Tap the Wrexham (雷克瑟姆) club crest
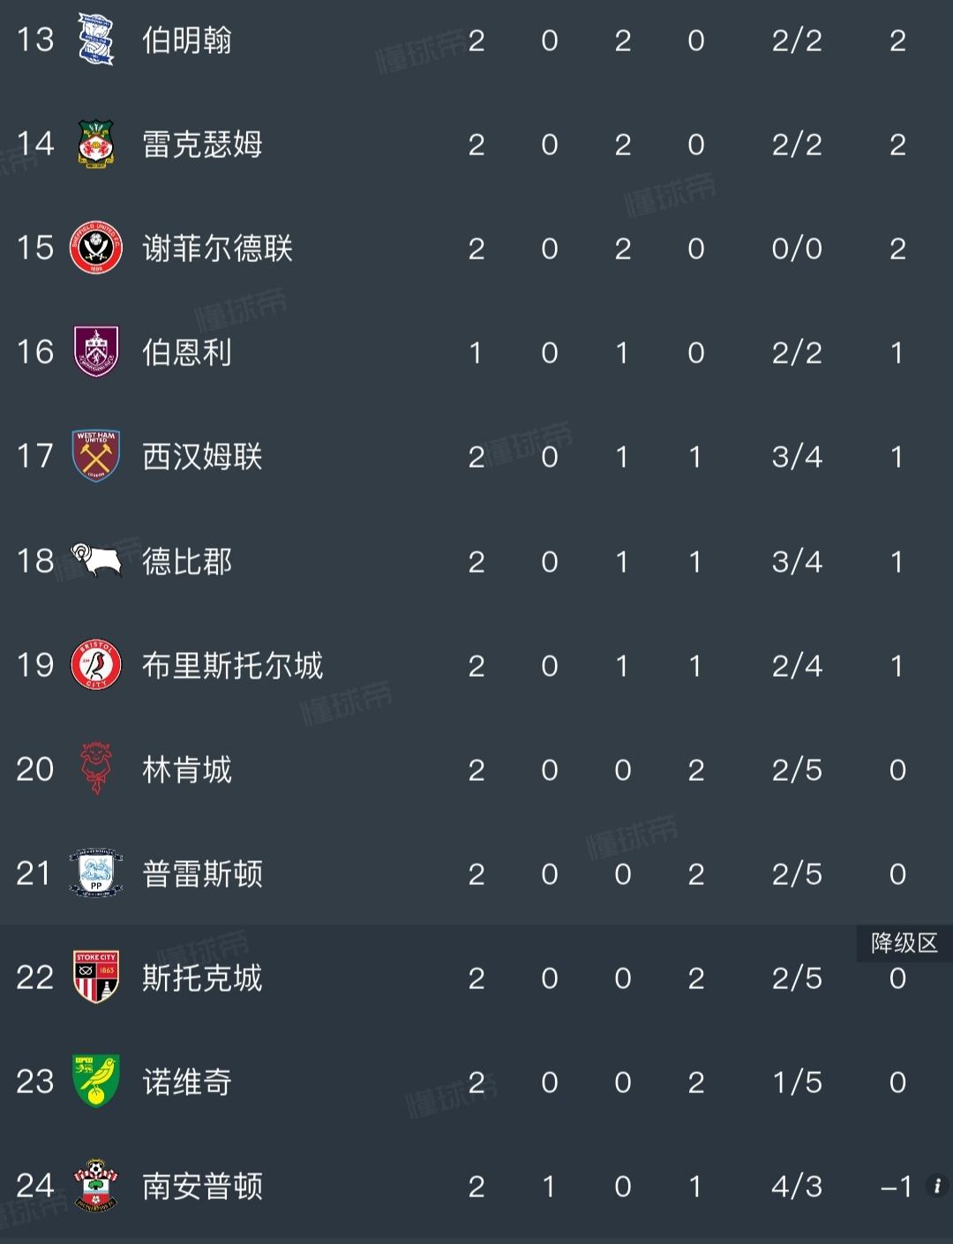 coord(95,144)
